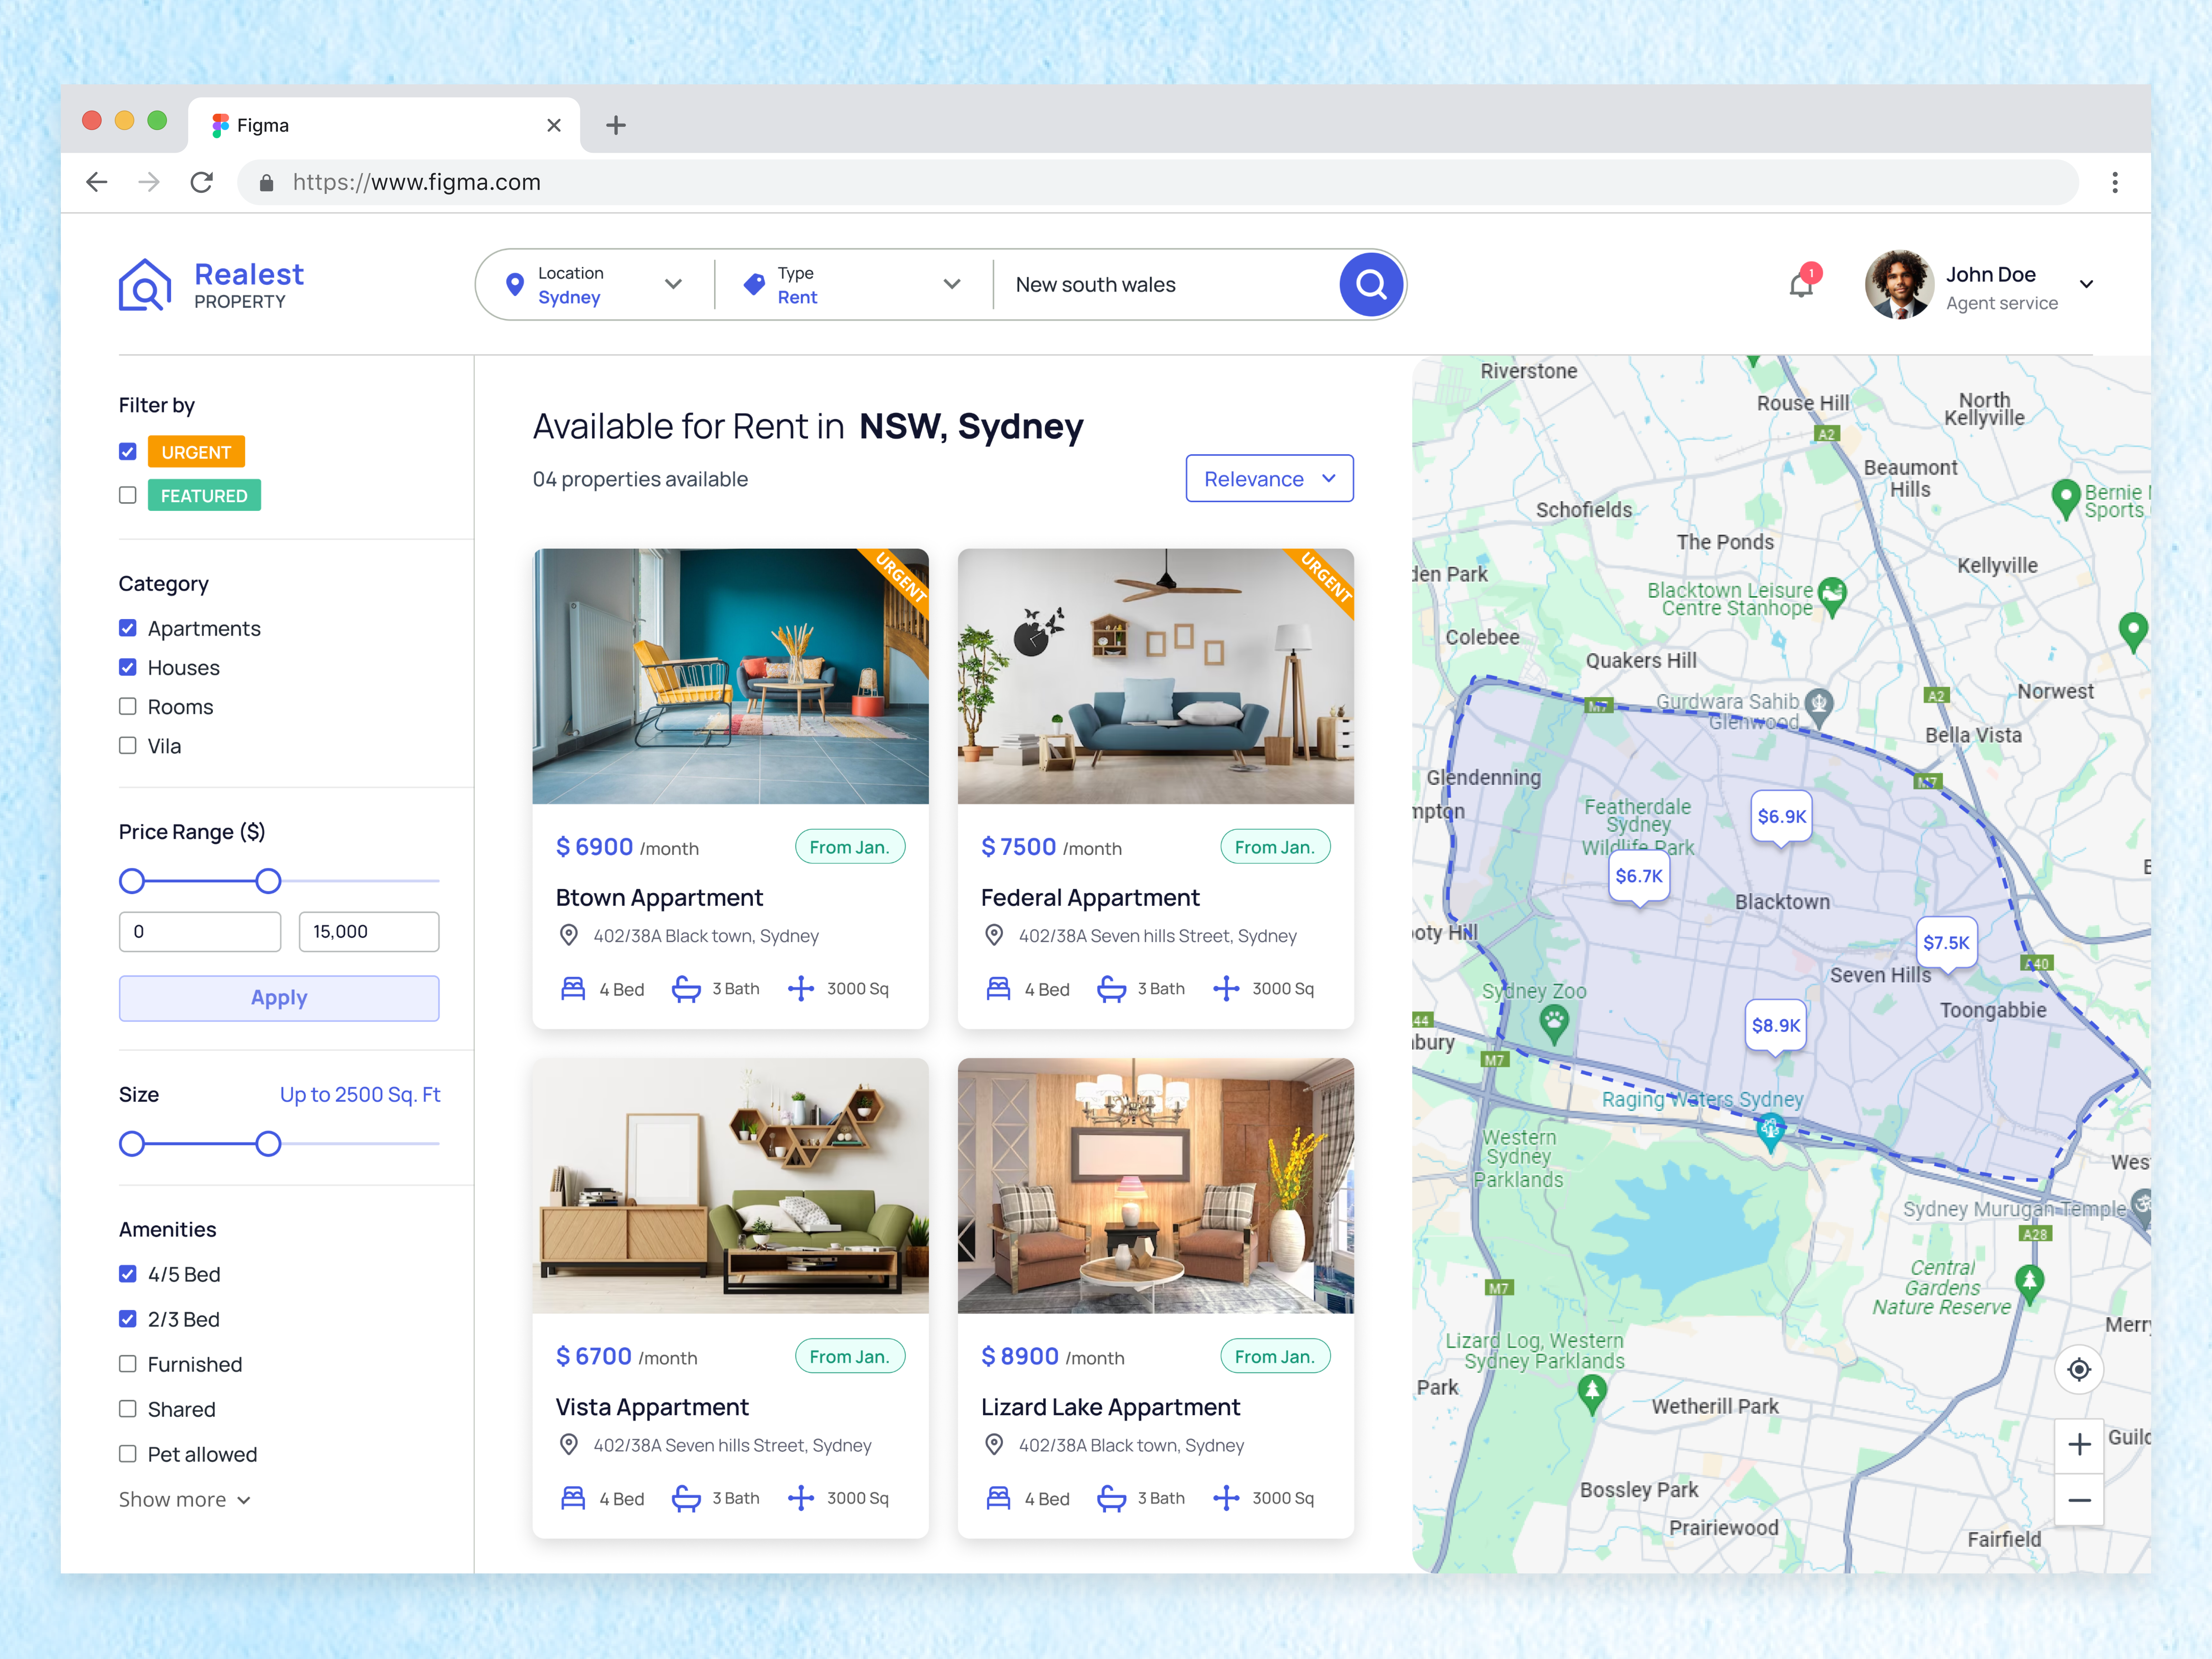Click size icon on Vista Appartment card

click(x=801, y=1498)
